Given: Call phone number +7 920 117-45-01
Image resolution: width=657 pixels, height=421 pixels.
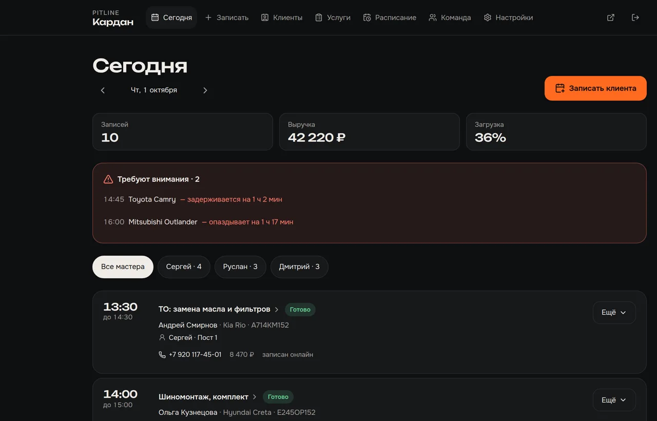Looking at the screenshot, I should pyautogui.click(x=195, y=355).
